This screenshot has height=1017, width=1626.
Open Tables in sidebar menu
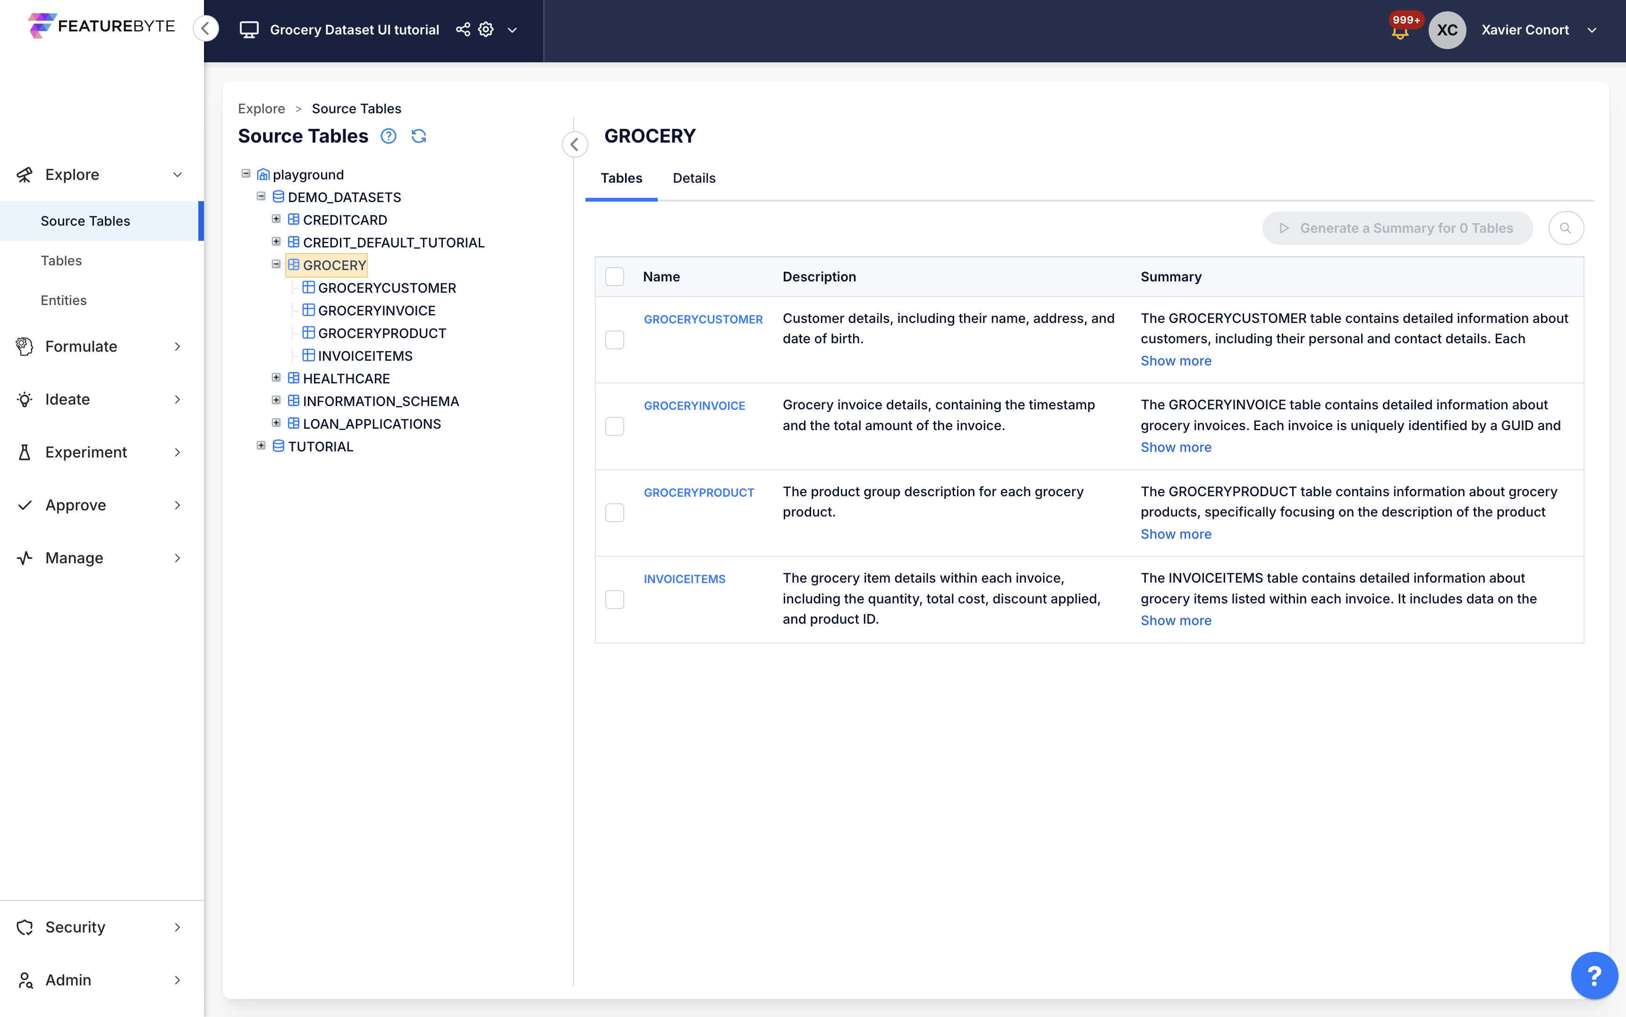coord(61,260)
